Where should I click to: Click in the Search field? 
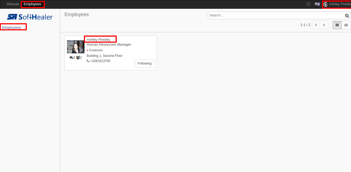tap(276, 15)
